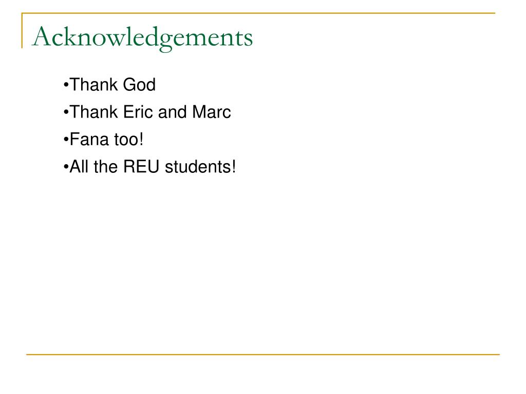
Task: Click the Acknowledgements slide title
Action: (x=142, y=38)
